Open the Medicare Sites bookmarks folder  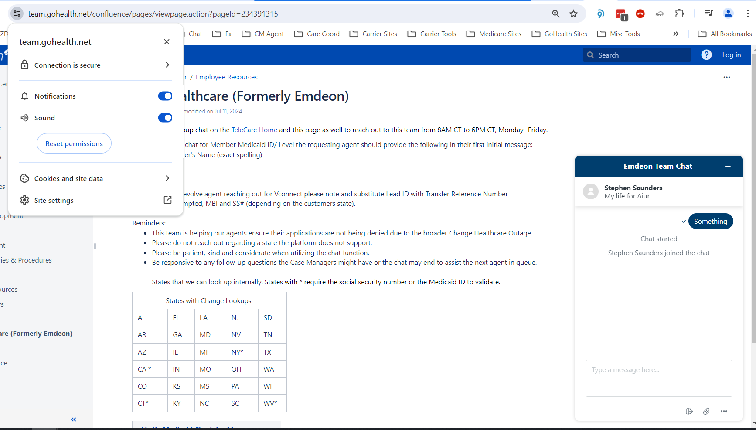pos(494,34)
